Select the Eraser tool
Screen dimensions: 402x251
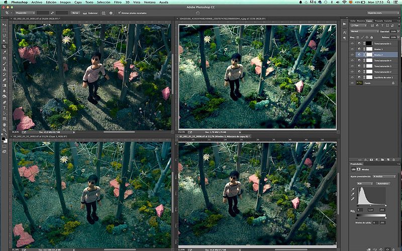[x=5, y=80]
